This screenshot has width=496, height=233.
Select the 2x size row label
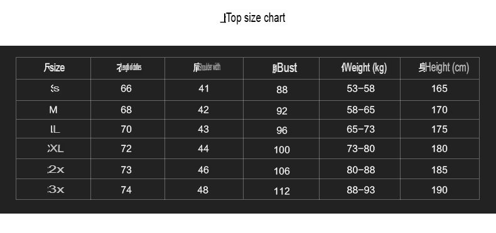pyautogui.click(x=56, y=170)
